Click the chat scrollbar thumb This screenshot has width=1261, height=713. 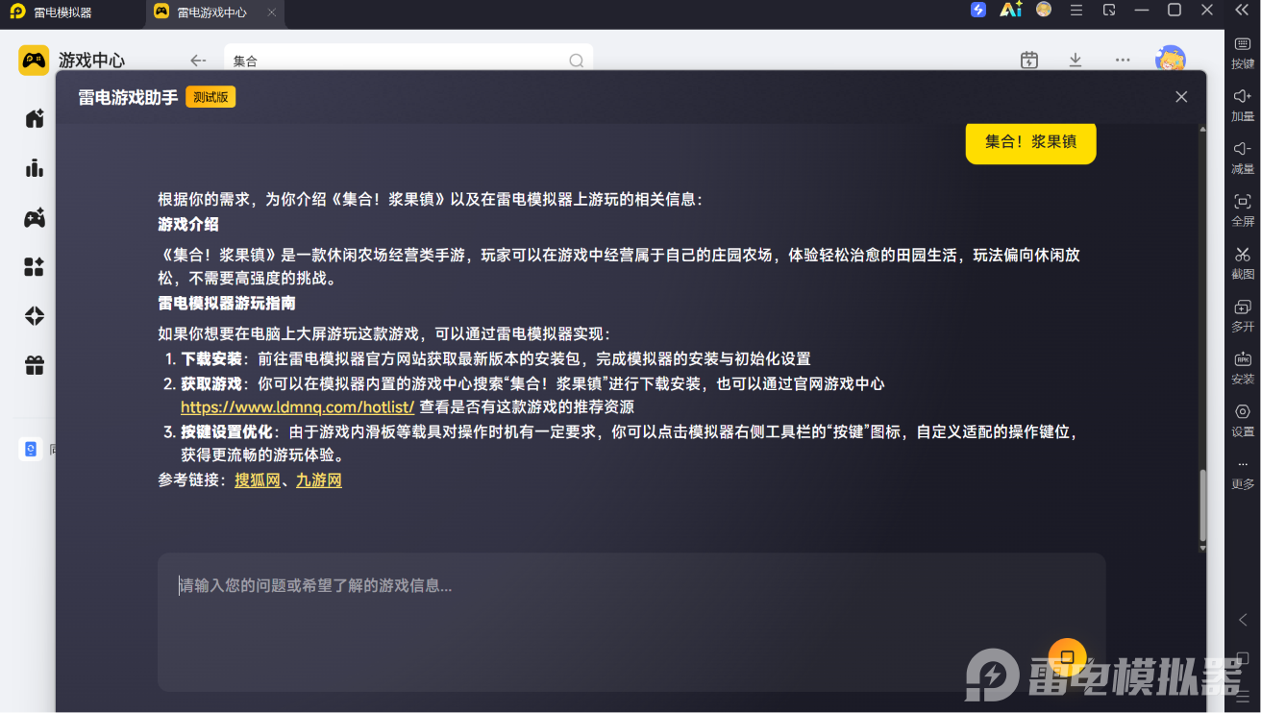(1201, 504)
